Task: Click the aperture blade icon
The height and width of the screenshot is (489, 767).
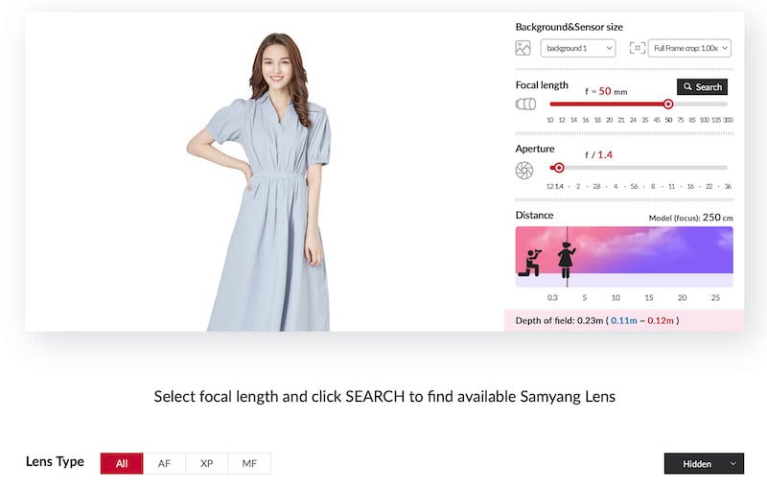Action: [524, 170]
